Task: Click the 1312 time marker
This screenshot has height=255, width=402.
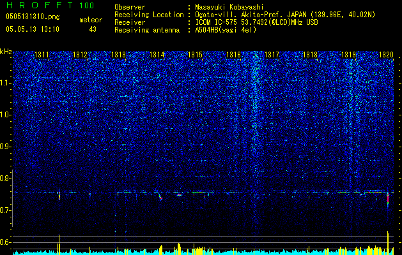Action: (x=81, y=54)
